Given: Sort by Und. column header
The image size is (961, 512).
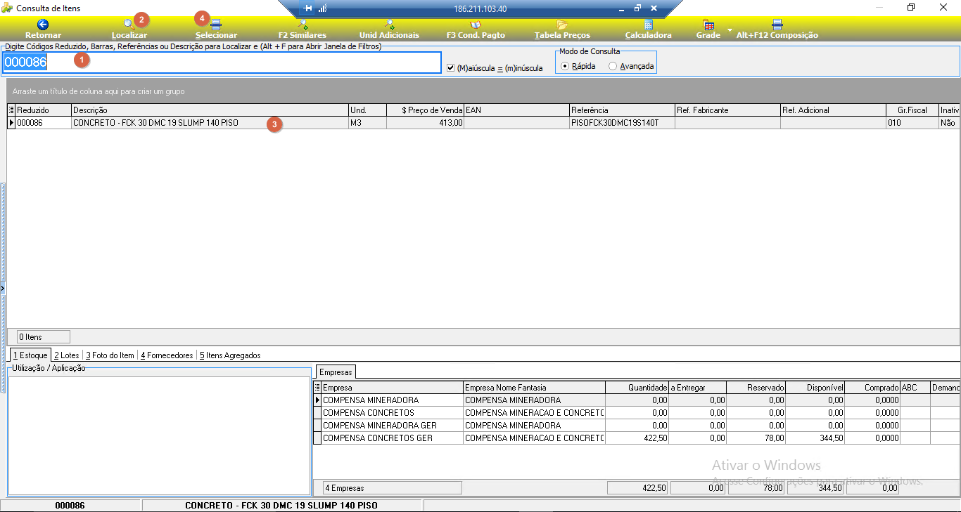Looking at the screenshot, I should click(368, 110).
